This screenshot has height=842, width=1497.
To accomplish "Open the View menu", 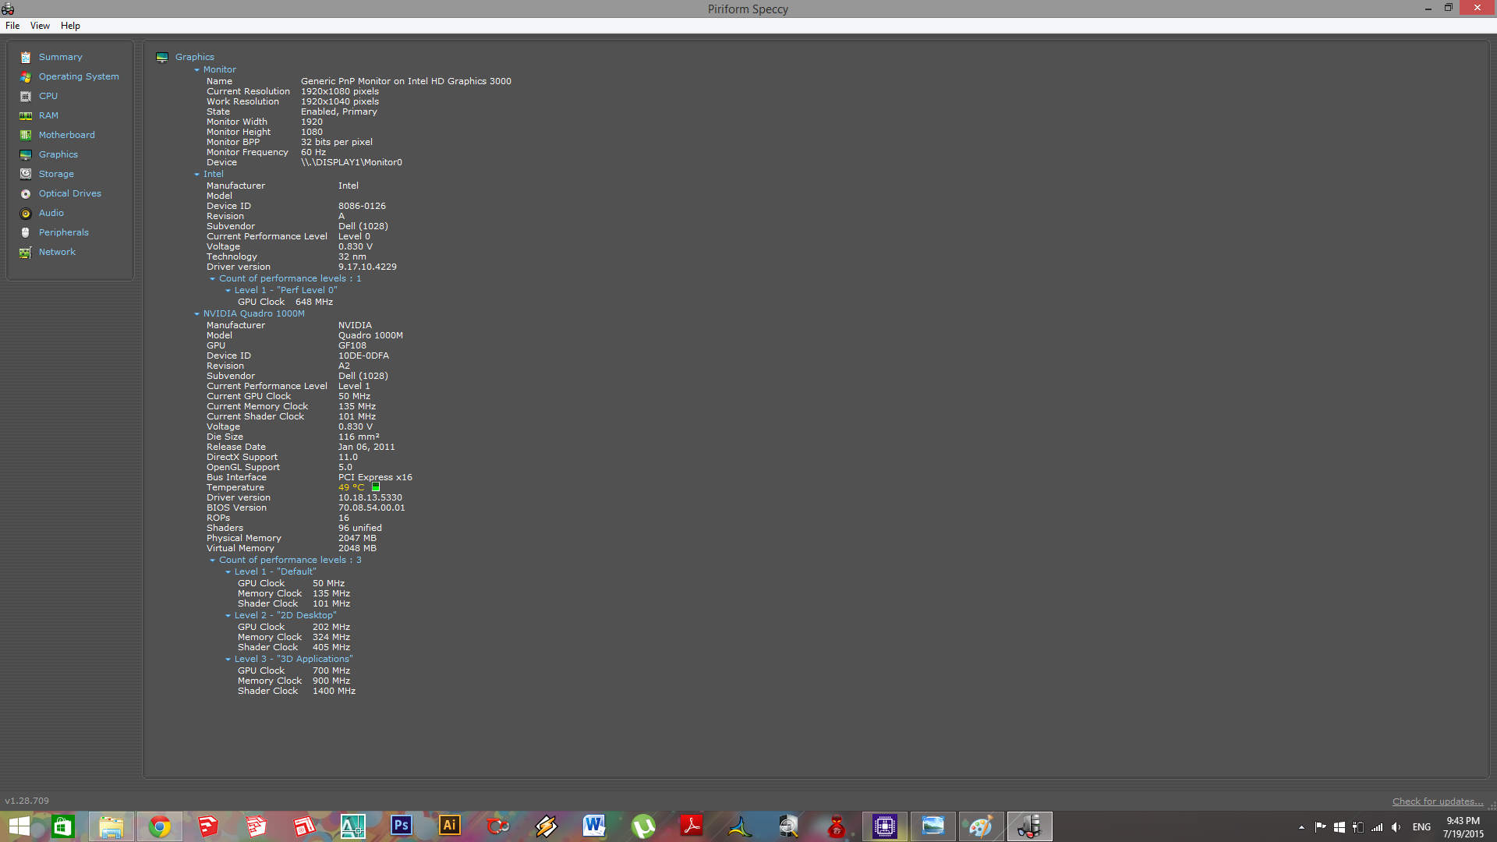I will [40, 26].
